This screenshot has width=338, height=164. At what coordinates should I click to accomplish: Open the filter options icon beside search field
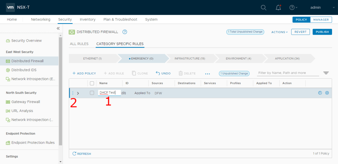pyautogui.click(x=326, y=73)
